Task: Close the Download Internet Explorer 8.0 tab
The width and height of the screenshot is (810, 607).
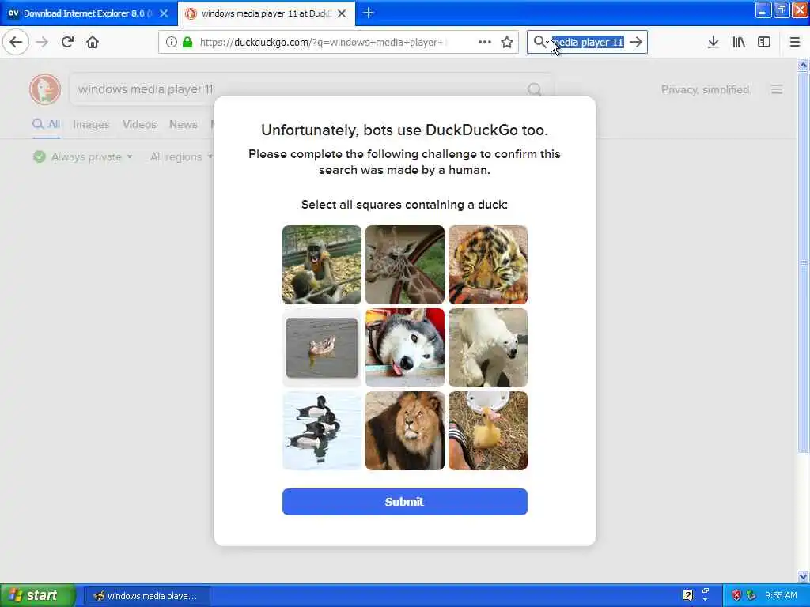Action: (164, 13)
